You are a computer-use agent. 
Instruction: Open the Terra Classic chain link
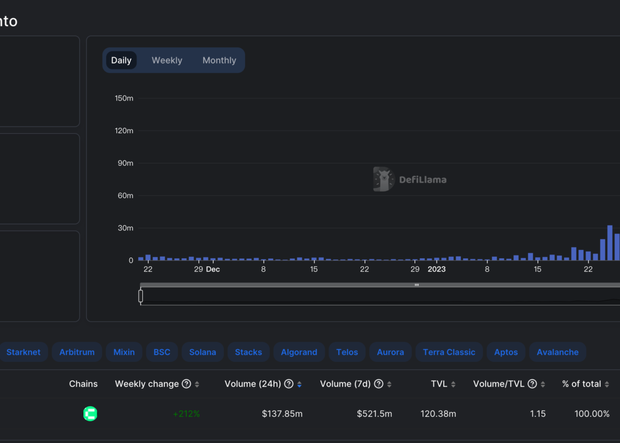[x=449, y=352]
